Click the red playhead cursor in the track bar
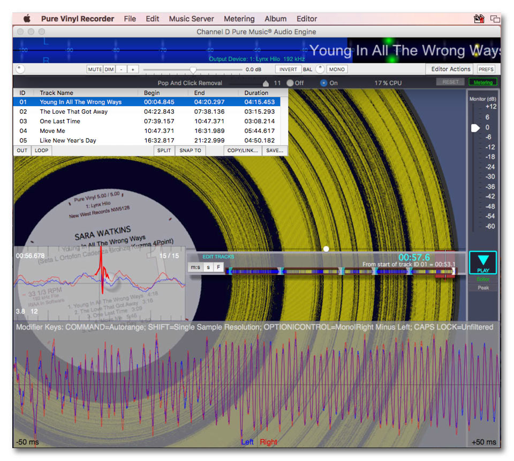This screenshot has width=514, height=461. 445,264
